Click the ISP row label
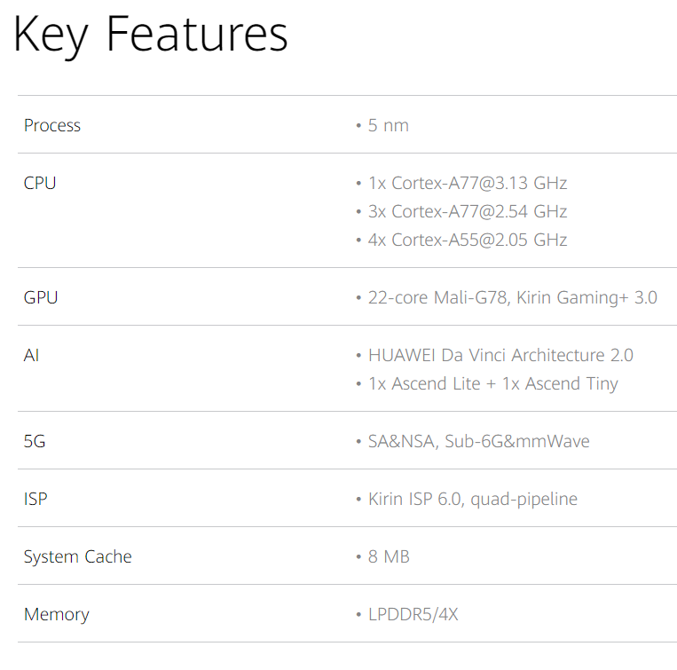Screen dimensions: 677x670 pyautogui.click(x=35, y=499)
